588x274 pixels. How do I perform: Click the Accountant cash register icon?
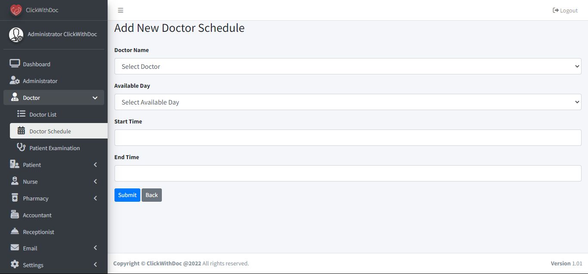click(15, 215)
